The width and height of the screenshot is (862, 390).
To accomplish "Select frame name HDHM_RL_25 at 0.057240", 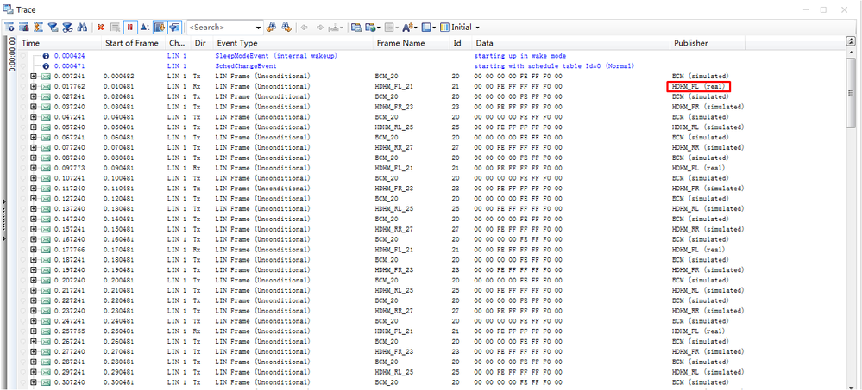I will coord(393,127).
